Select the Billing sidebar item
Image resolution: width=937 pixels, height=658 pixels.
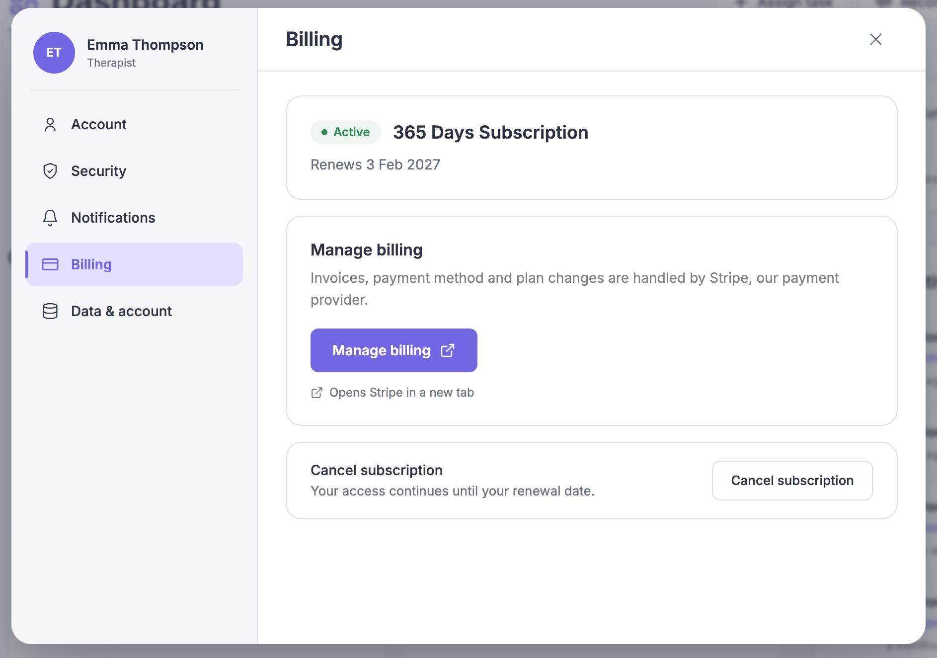click(x=134, y=264)
